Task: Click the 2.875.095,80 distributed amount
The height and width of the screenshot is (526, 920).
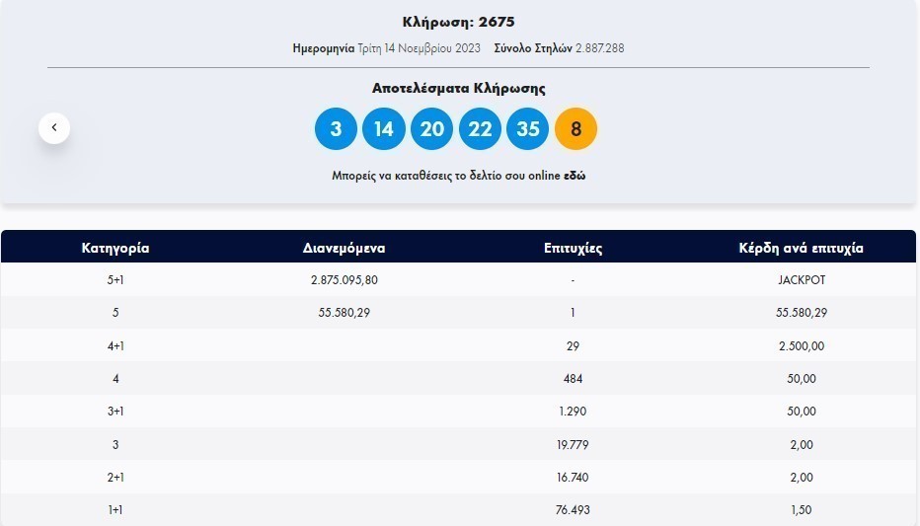Action: tap(344, 280)
